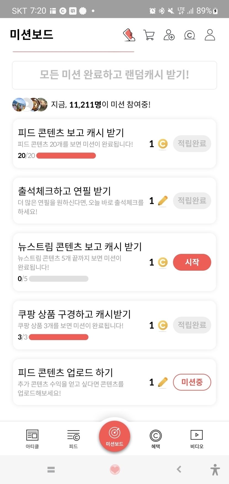Viewport: 229px width, 484px height.
Task: Open the user profile icon
Action: point(210,35)
